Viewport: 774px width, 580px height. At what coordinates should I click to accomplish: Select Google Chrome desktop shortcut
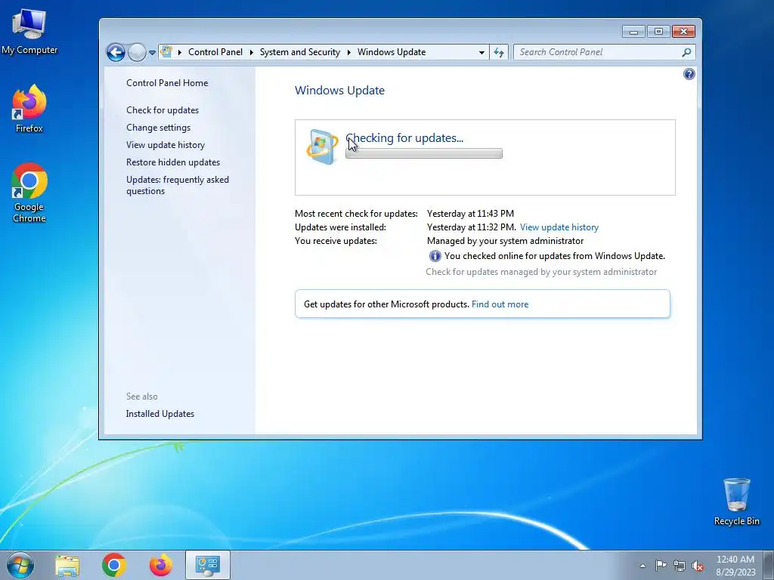[29, 193]
